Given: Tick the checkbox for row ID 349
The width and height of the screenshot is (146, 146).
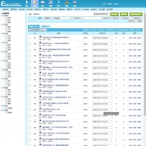Looking at the screenshot, I should coord(30,128).
